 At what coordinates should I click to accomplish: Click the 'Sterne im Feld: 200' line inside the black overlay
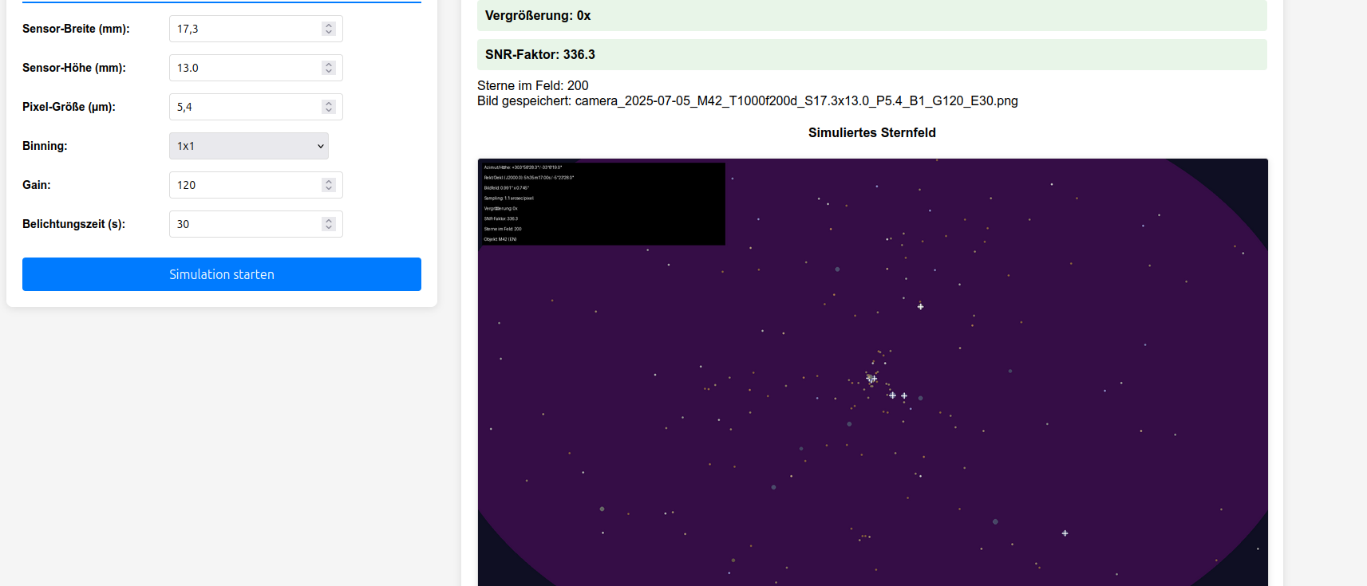tap(503, 229)
